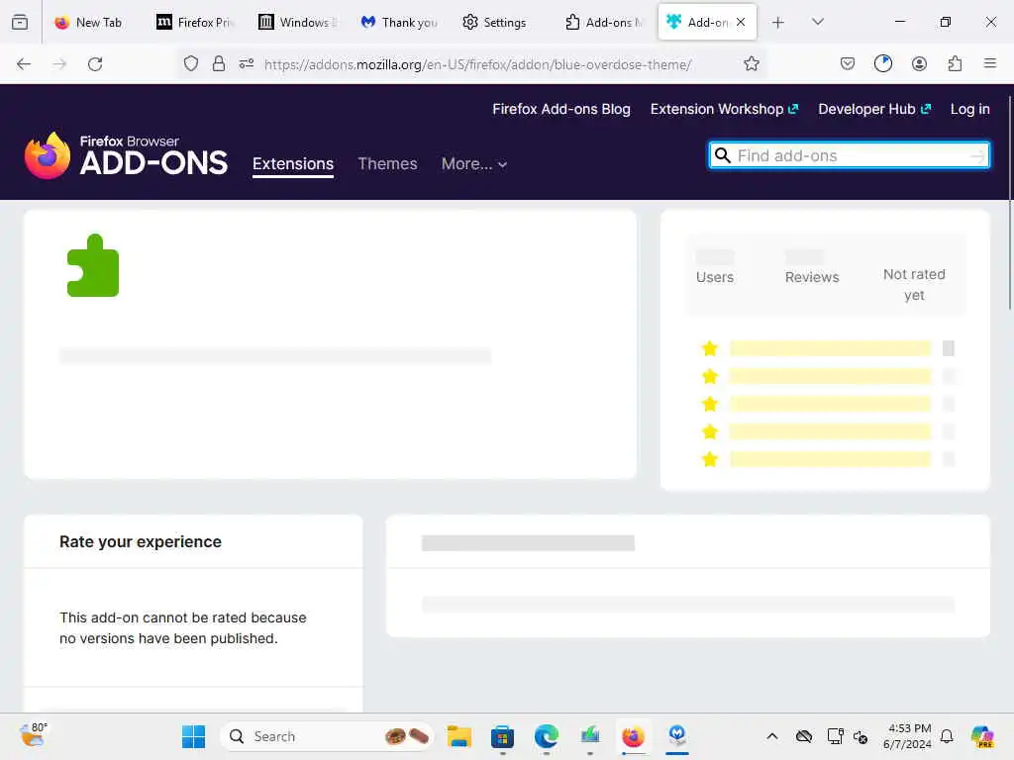
Task: Open the tracking protection shield icon
Action: point(191,63)
